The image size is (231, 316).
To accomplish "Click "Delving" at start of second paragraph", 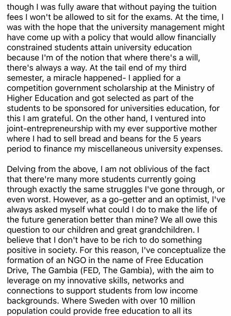I will tap(20, 169).
